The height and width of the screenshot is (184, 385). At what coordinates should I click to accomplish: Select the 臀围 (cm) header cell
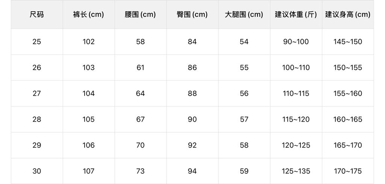pos(192,15)
